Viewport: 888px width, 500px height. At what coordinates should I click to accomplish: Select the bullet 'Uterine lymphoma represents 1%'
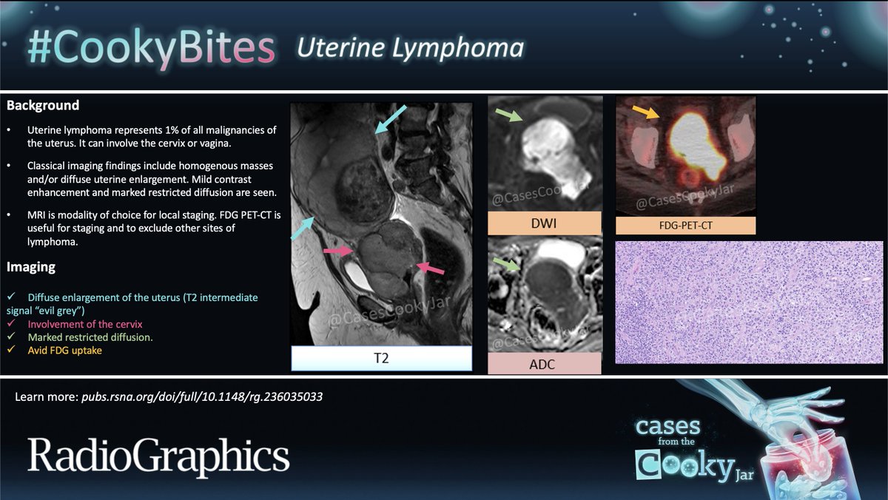pos(152,137)
